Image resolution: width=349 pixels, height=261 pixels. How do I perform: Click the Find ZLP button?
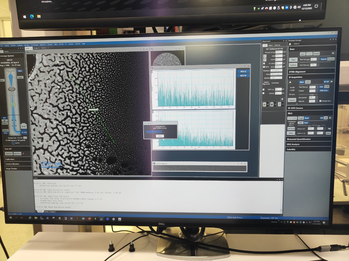[8, 154]
